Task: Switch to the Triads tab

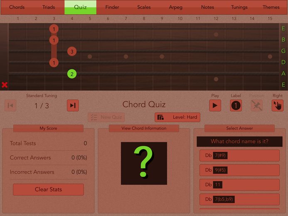Action: (x=49, y=7)
